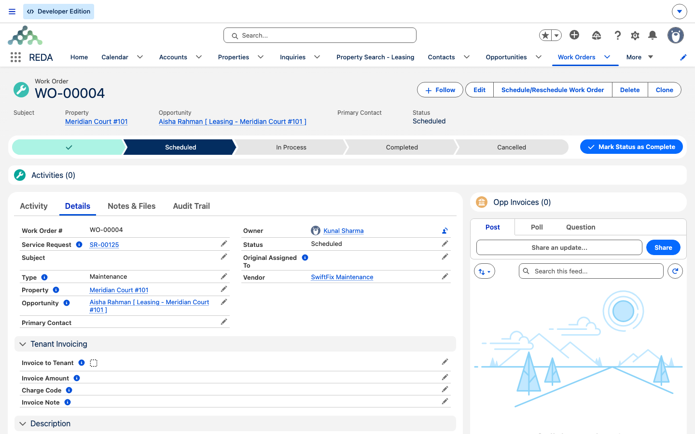695x434 pixels.
Task: Click the global Search field
Action: 320,35
